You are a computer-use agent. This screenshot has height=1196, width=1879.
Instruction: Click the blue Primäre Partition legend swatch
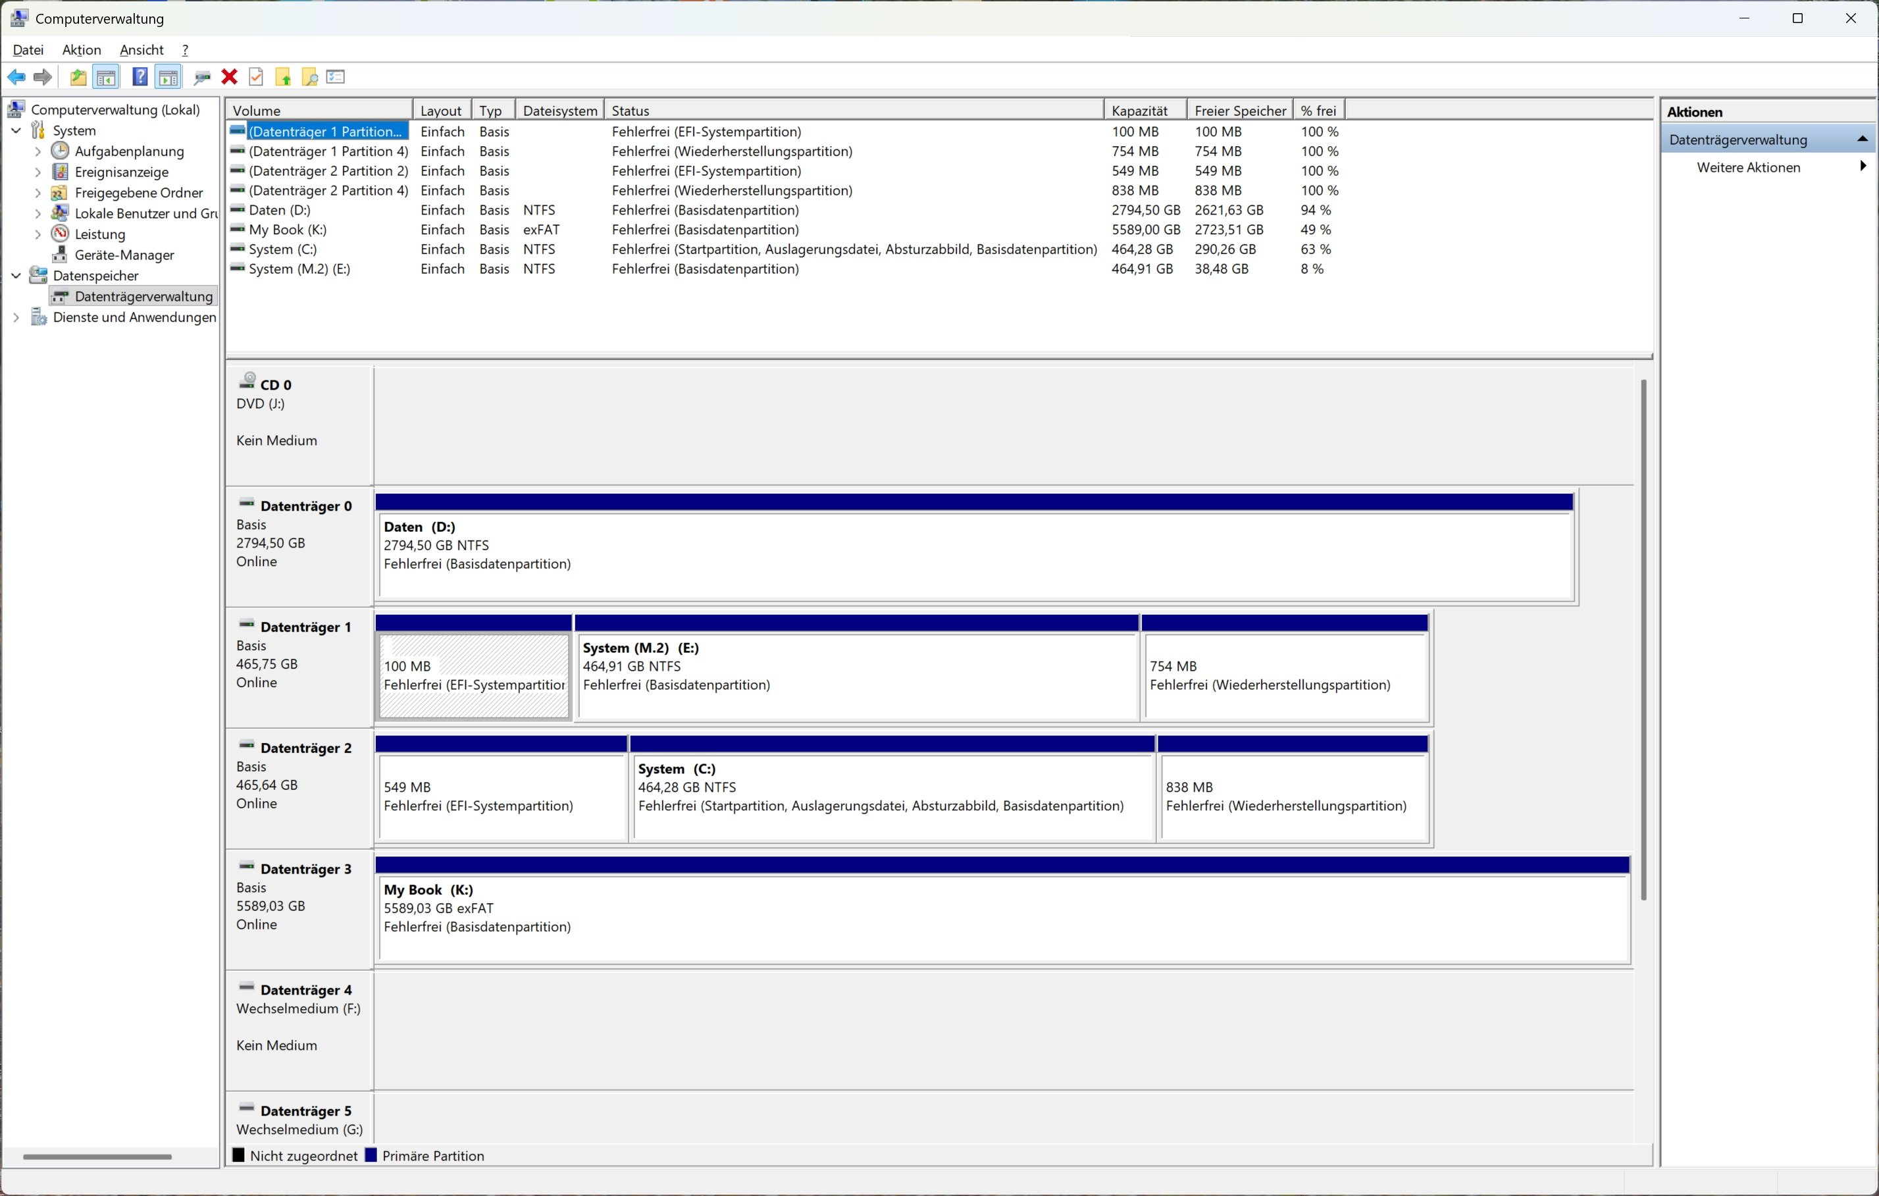pos(371,1155)
